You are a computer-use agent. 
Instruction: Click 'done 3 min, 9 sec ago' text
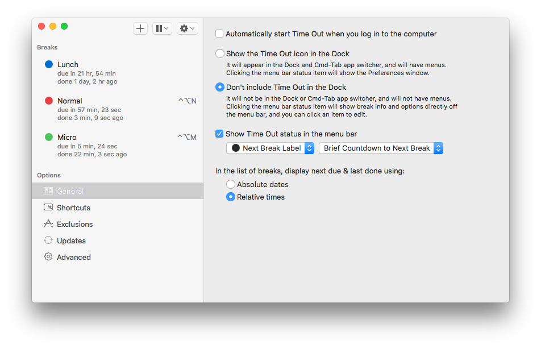pyautogui.click(x=90, y=118)
